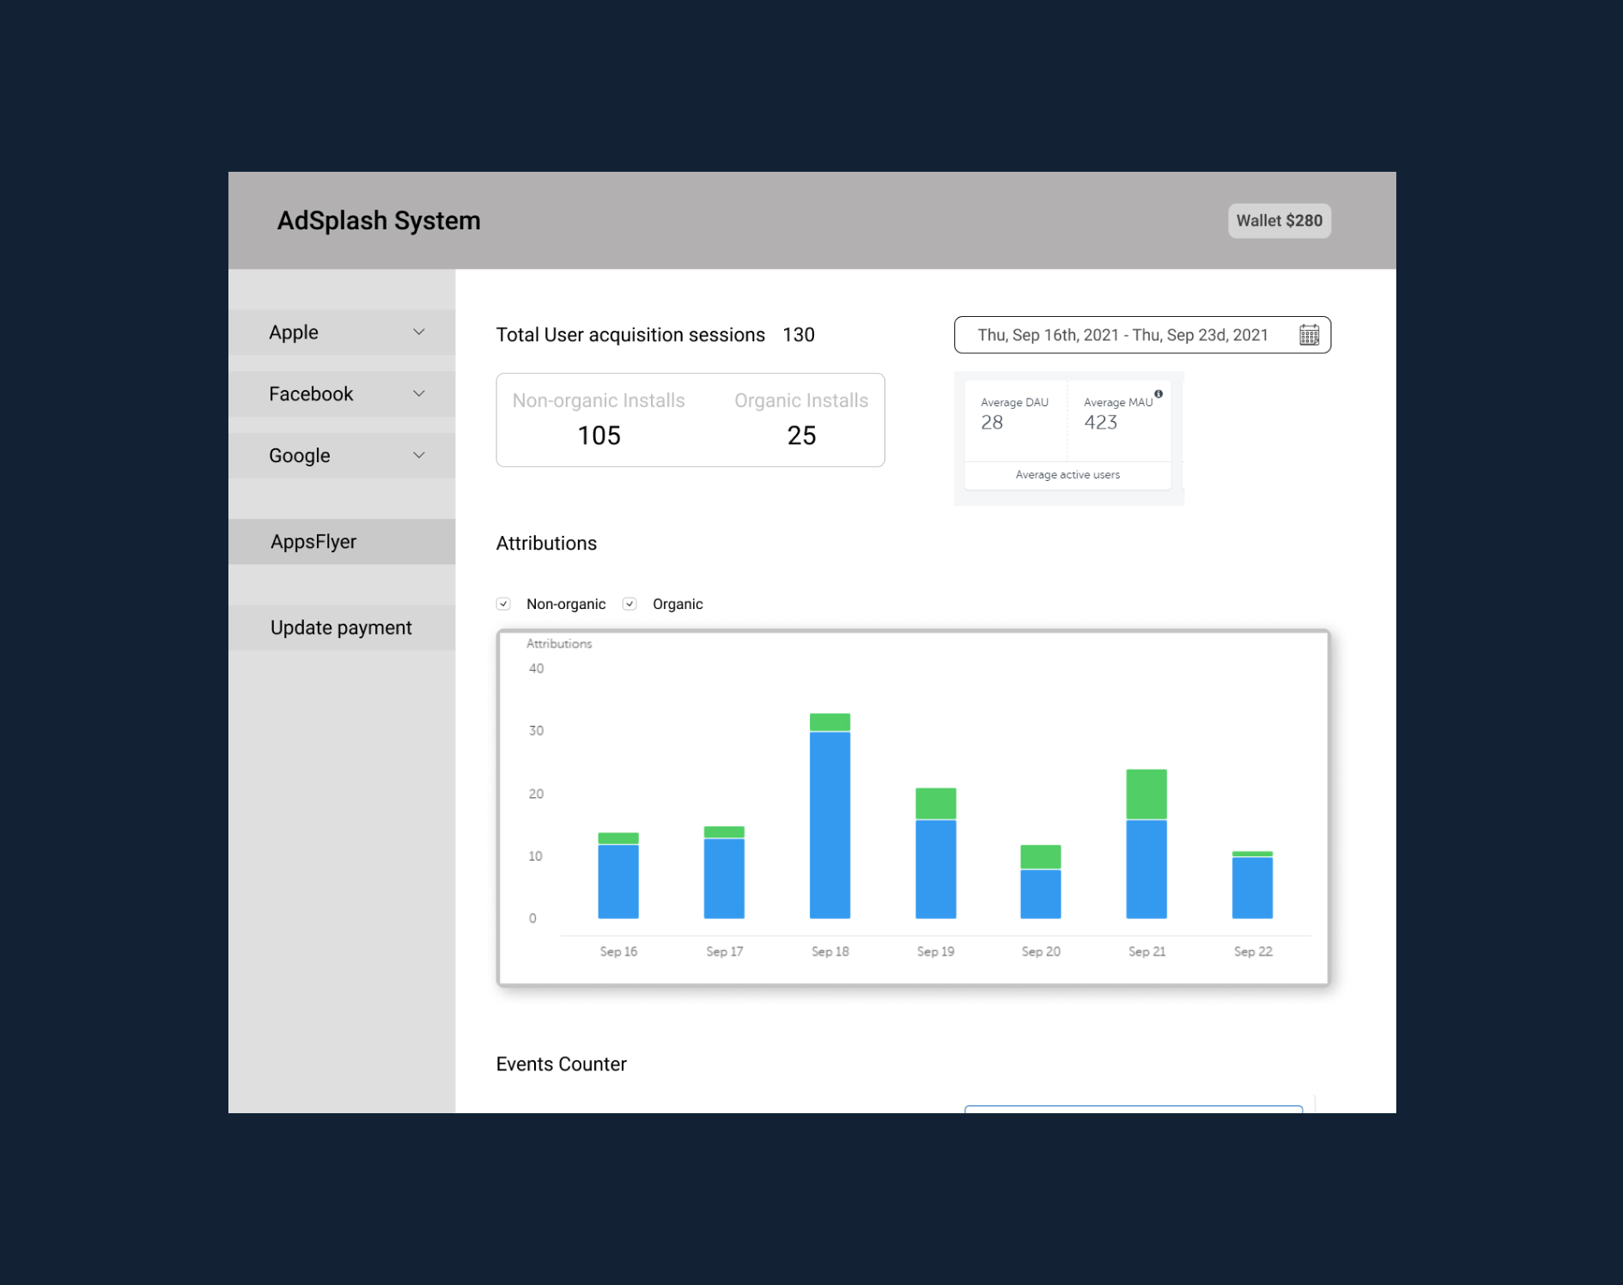This screenshot has width=1623, height=1285.
Task: Open the Apple sidebar section
Action: (342, 332)
